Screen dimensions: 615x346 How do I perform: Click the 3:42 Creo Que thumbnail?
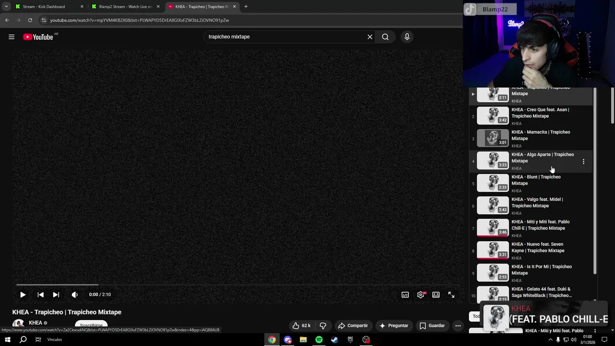click(492, 116)
